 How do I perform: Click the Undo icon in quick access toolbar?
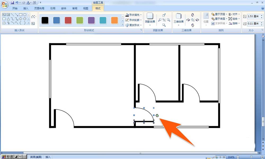(17, 3)
